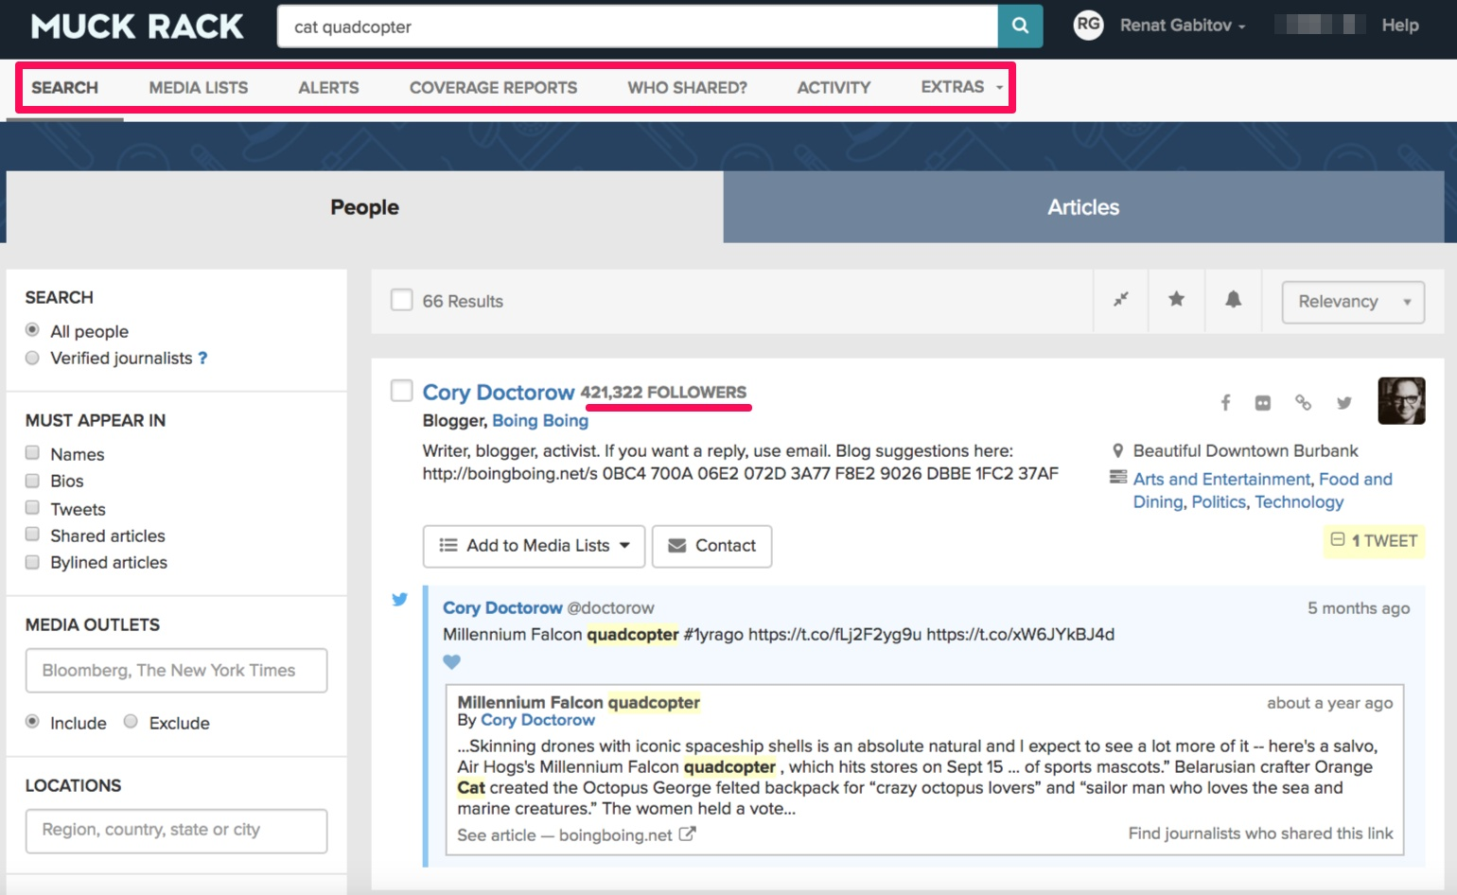
Task: Click the search magnifier button
Action: point(1020,26)
